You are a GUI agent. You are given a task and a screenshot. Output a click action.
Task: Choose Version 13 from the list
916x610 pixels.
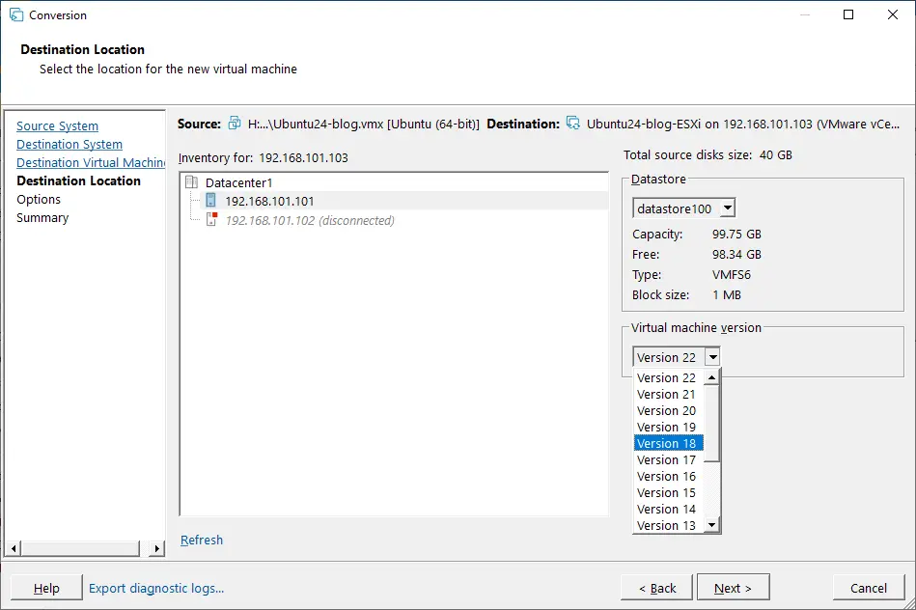(668, 525)
